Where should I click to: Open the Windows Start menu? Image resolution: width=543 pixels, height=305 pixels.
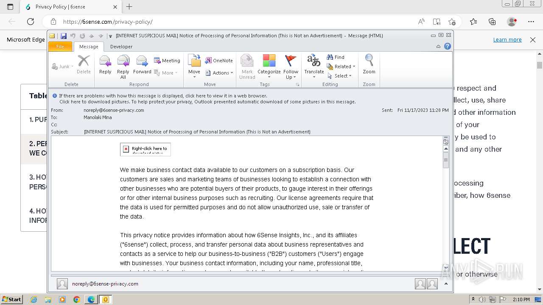11,299
